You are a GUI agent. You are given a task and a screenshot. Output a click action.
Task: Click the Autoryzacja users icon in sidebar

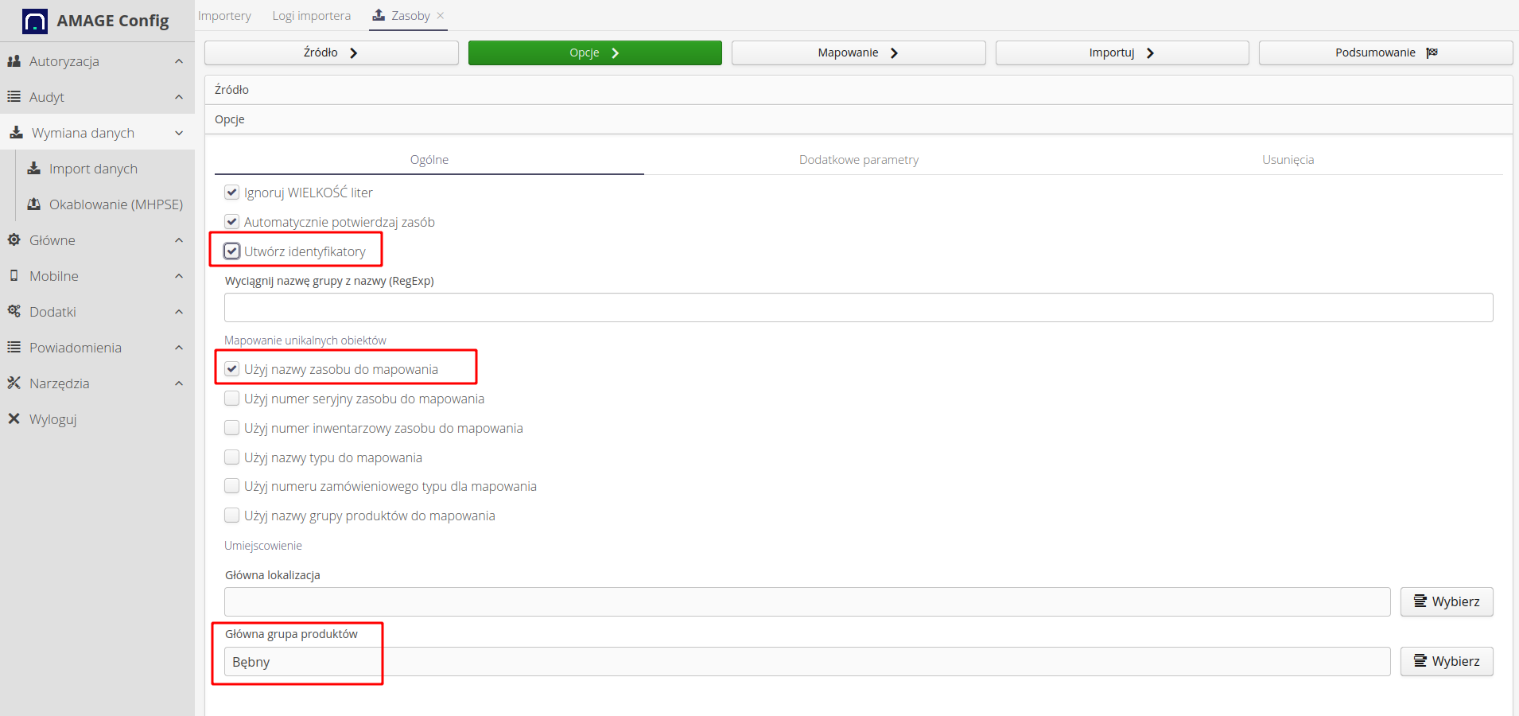pos(14,61)
